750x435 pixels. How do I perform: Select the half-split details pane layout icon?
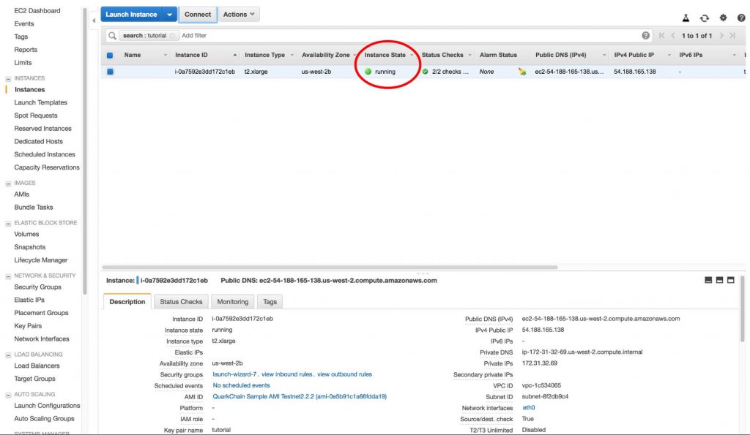click(719, 280)
